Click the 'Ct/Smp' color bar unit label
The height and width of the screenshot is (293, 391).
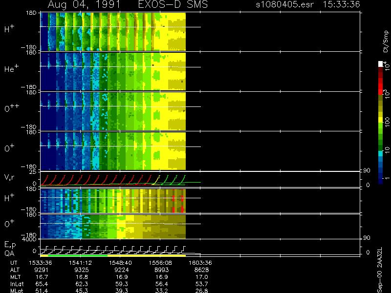pyautogui.click(x=386, y=42)
